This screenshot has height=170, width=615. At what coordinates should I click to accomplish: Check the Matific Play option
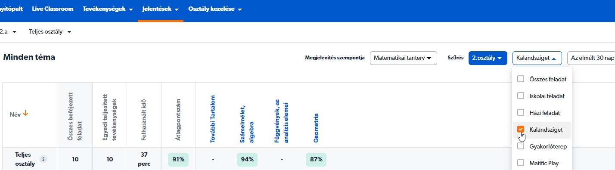pos(521,163)
